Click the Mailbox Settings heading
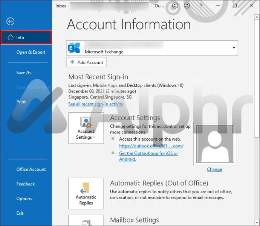This screenshot has width=260, height=226. 135,220
